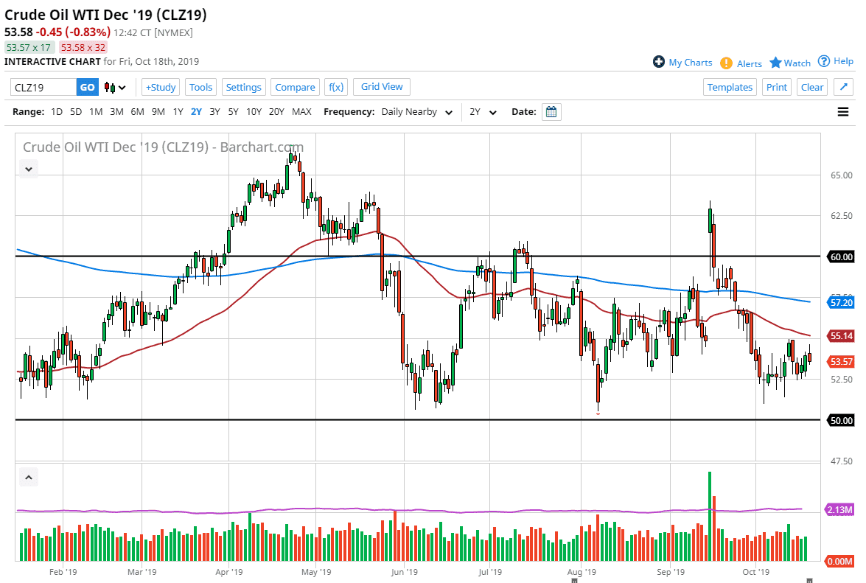Open Help via the question mark icon

pyautogui.click(x=824, y=61)
